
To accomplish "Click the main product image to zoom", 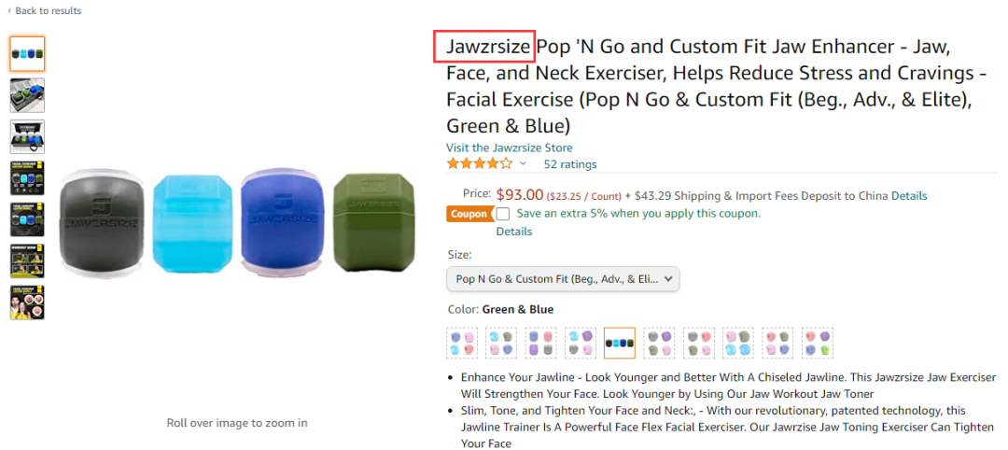I will 236,226.
